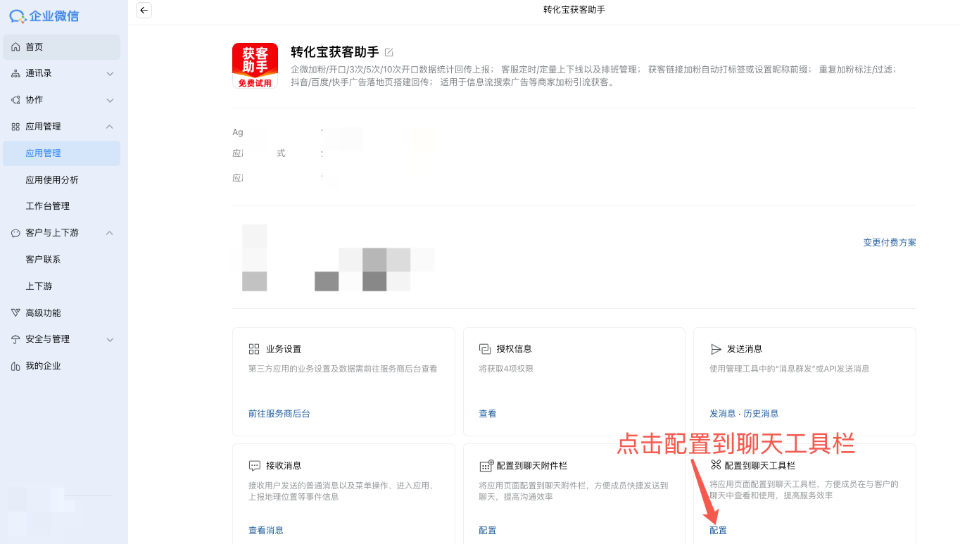960x544 pixels.
Task: Click the edit pencil icon next to app name
Action: coord(389,52)
